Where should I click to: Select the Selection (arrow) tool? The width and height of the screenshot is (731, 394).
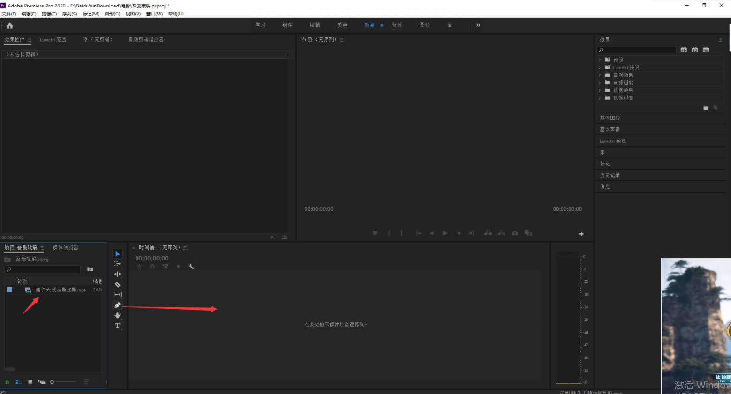coord(118,254)
